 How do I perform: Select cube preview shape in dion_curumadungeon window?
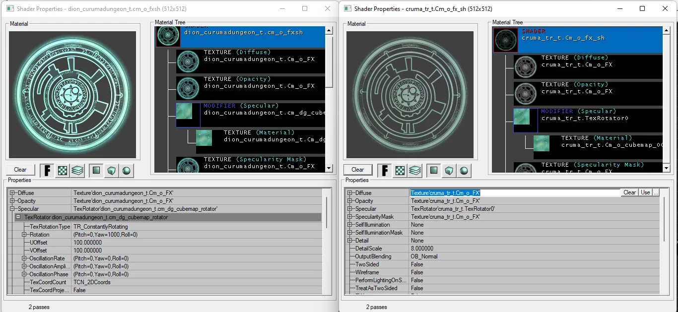tap(111, 171)
